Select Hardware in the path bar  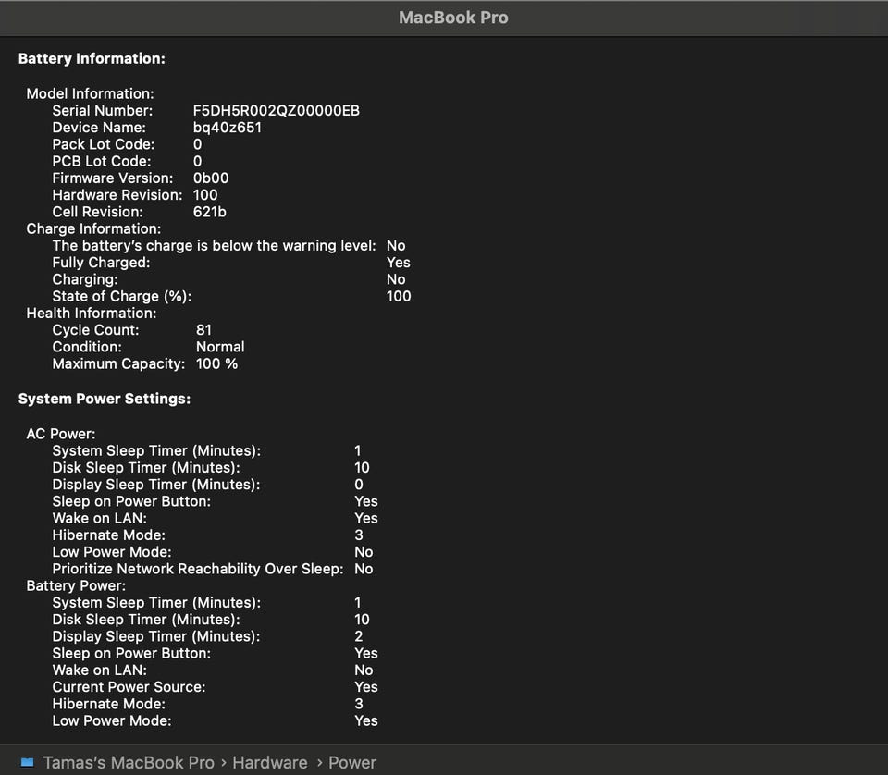tap(269, 762)
